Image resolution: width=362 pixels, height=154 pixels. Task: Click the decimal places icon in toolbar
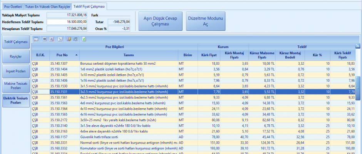point(75,39)
